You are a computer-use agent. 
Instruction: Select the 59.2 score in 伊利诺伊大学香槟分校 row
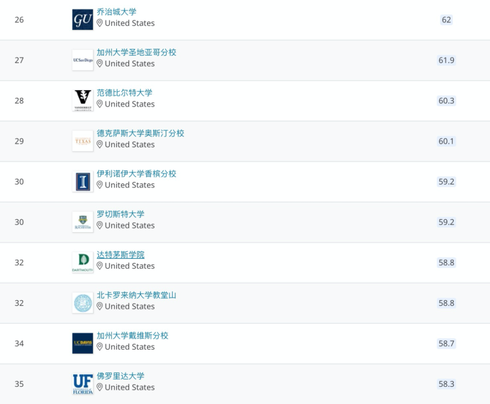(446, 182)
